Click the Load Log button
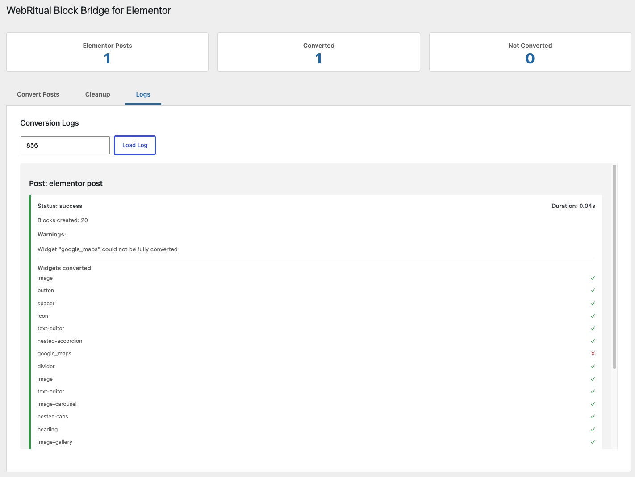Viewport: 635px width, 477px height. click(x=135, y=145)
